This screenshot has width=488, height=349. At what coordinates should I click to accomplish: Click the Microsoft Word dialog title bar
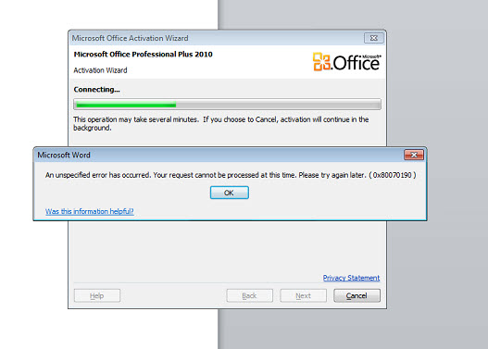click(x=218, y=155)
